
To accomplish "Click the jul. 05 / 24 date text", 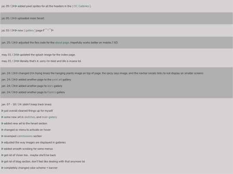I will tap(8, 18).
